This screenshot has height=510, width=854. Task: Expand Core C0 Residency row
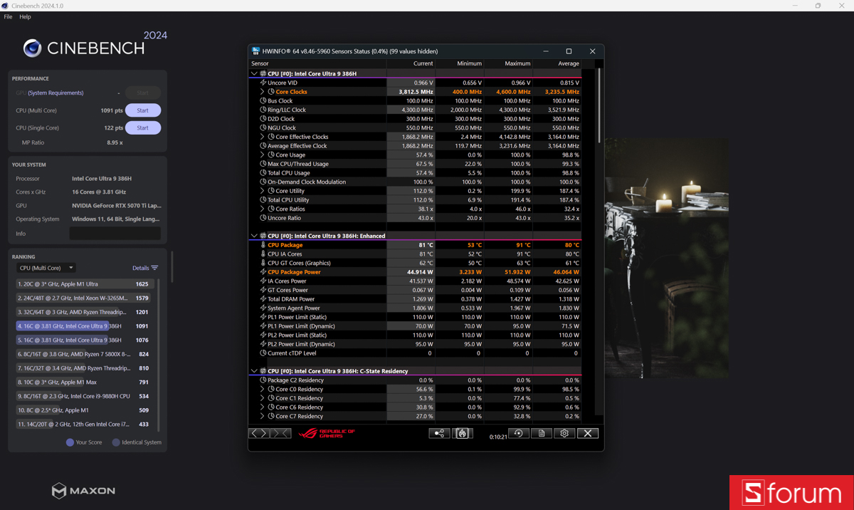[263, 390]
